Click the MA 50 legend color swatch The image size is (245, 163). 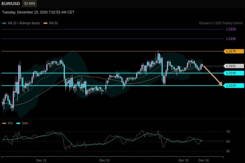pos(45,23)
